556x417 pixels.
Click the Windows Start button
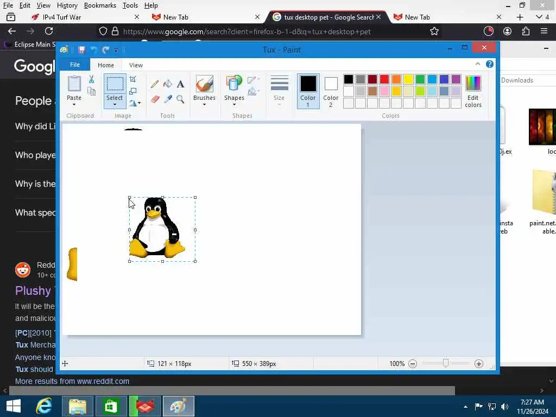point(14,406)
